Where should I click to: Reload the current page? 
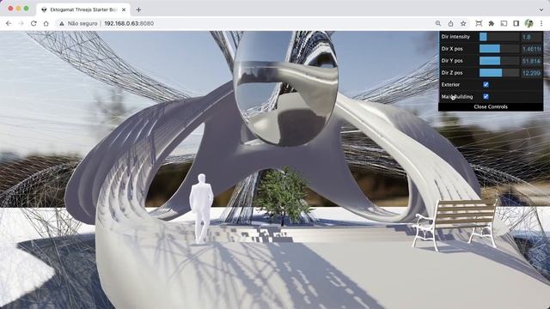(x=34, y=23)
